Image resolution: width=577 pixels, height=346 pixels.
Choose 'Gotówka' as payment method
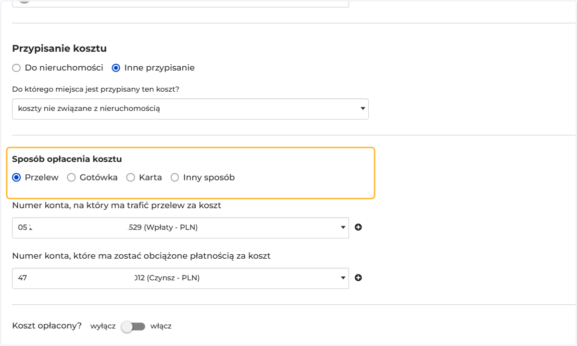(x=71, y=178)
